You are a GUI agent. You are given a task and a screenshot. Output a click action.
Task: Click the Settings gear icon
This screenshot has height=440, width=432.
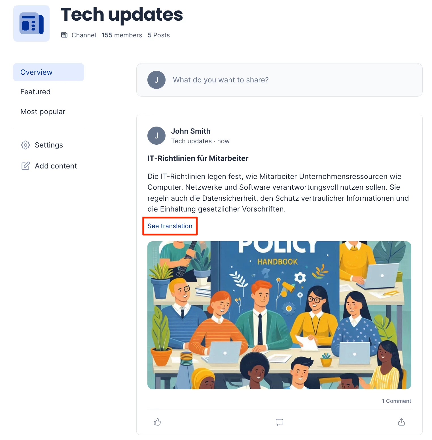tap(26, 145)
